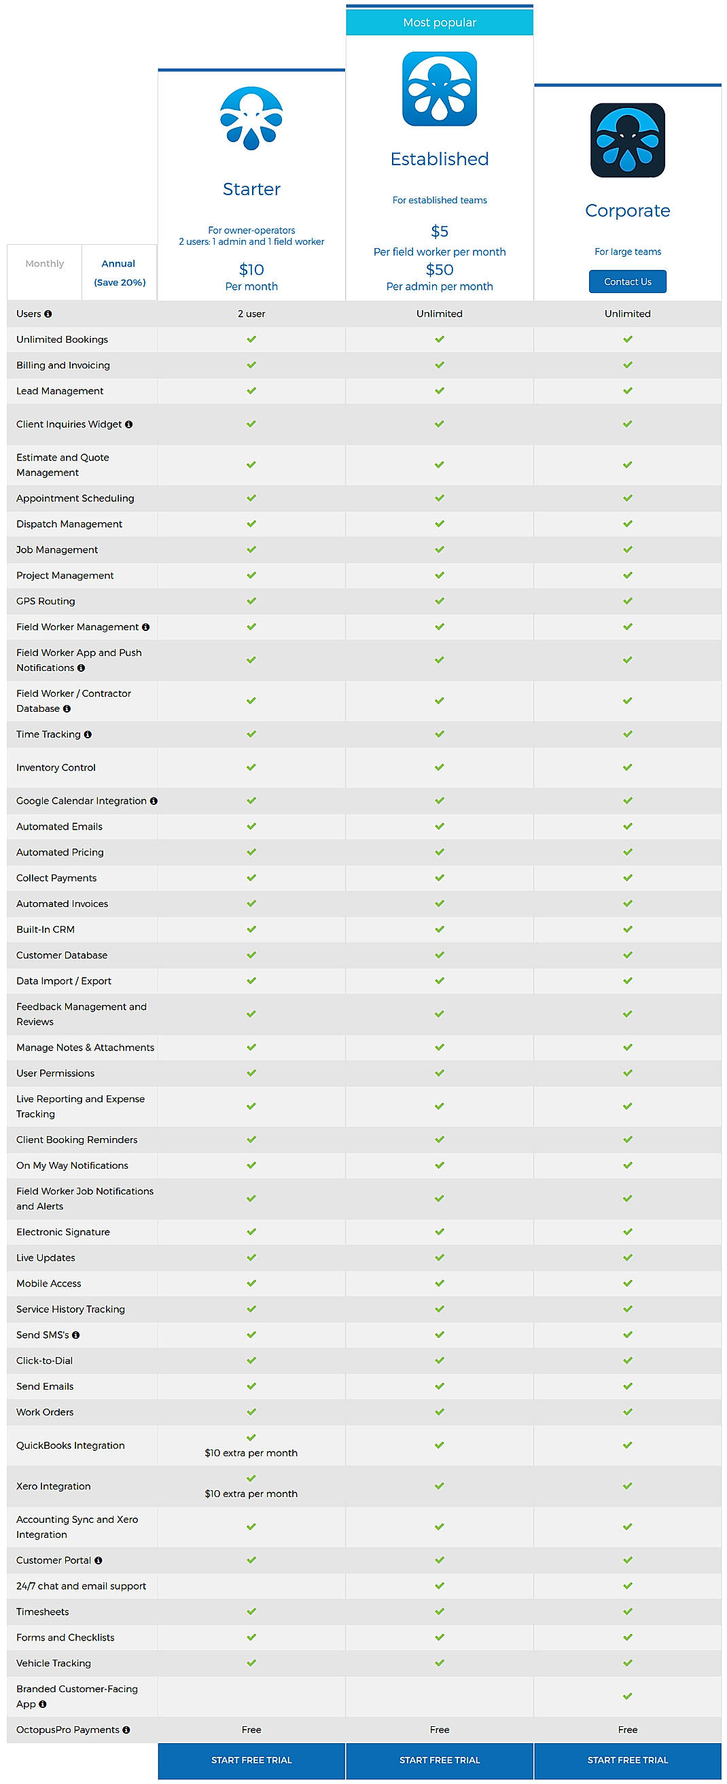Image resolution: width=727 pixels, height=1784 pixels.
Task: Toggle the GPS Routing checkmark for Starter
Action: click(x=251, y=600)
